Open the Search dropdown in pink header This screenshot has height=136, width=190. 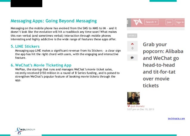coord(151,22)
